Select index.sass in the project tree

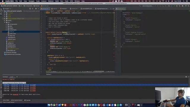click(x=12, y=34)
